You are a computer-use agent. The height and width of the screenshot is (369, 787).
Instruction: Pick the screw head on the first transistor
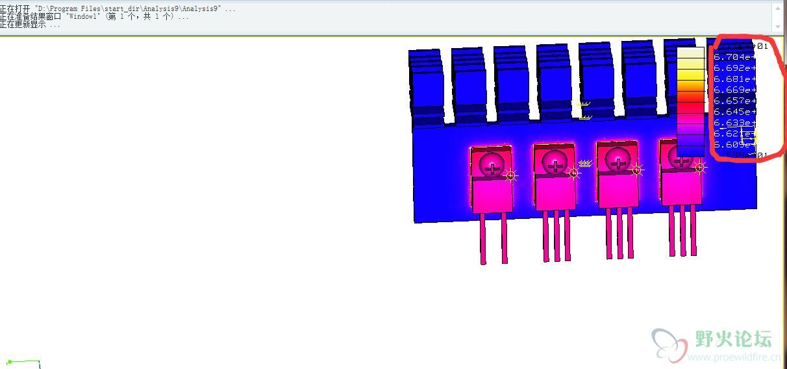tap(492, 166)
